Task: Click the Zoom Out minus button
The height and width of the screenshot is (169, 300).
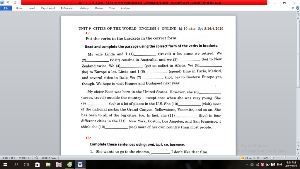Action: 272,158
